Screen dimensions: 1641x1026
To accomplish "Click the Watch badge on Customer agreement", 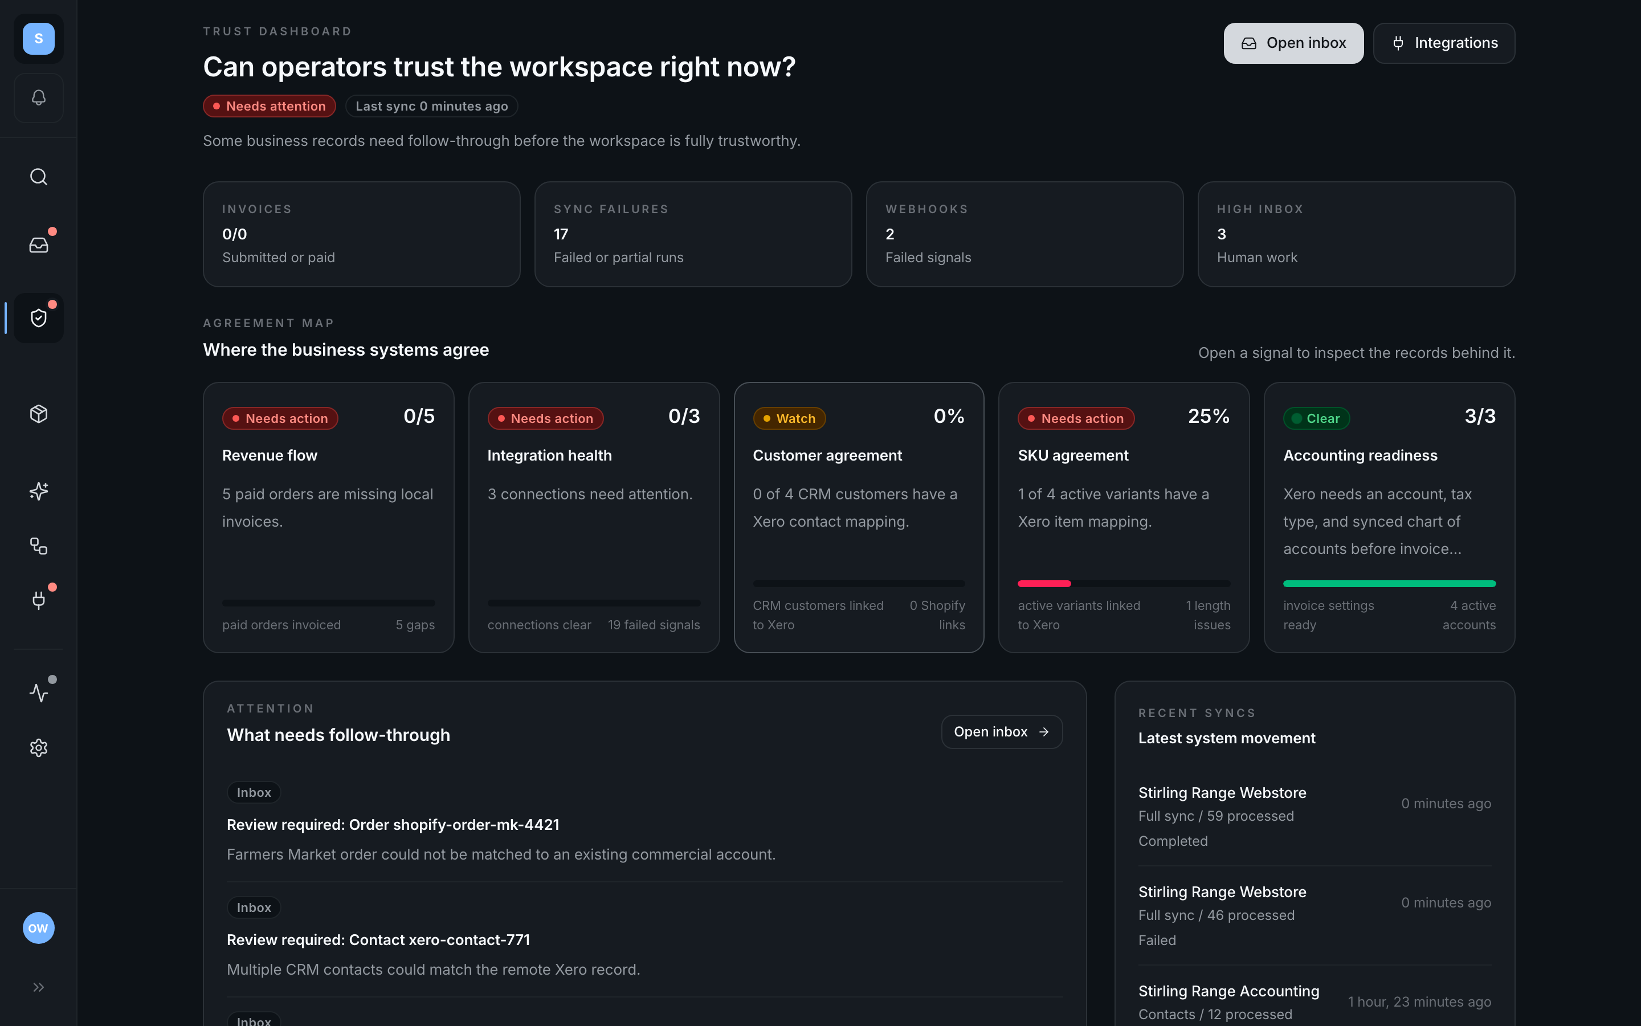I will coord(789,419).
